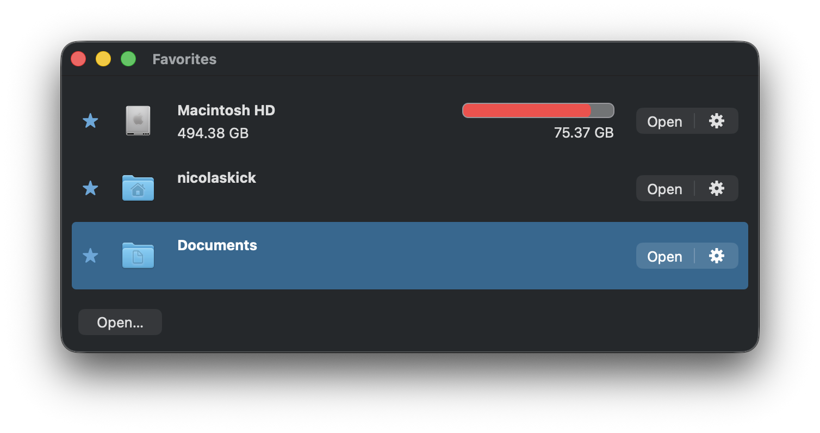Click the Open... button at bottom
The image size is (820, 433).
[x=120, y=321]
